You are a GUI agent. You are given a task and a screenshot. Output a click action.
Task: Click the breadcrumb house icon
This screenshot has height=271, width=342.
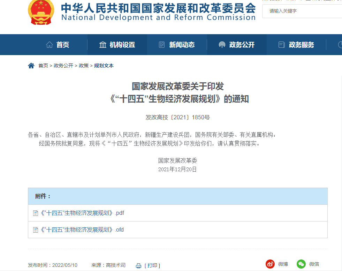click(x=31, y=66)
